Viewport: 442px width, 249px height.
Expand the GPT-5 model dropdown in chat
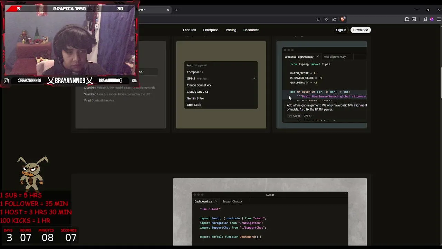[308, 116]
